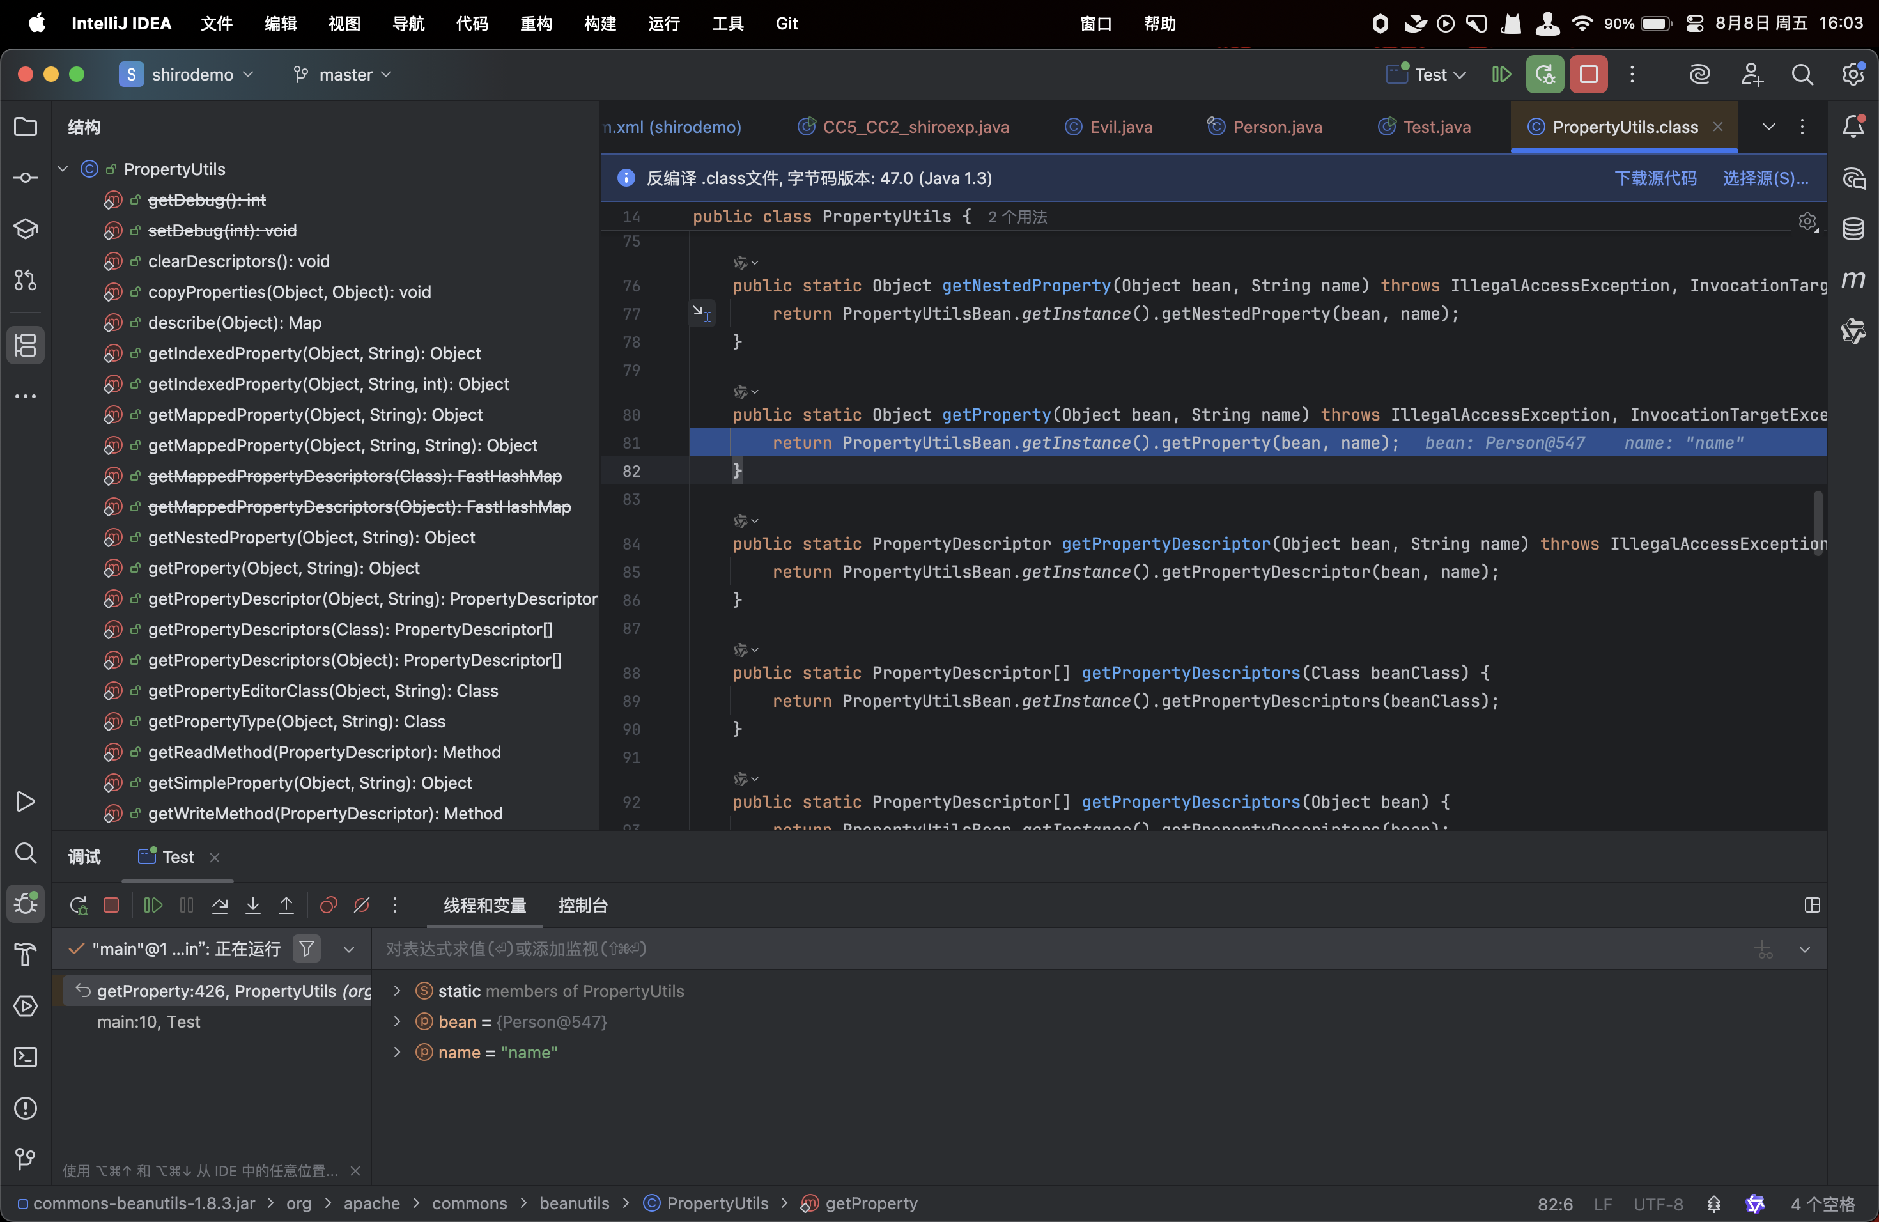
Task: Open the Structure tool window icon
Action: click(26, 344)
